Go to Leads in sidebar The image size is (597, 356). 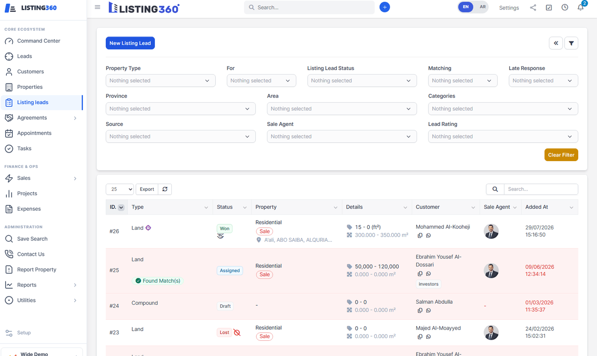tap(41, 56)
